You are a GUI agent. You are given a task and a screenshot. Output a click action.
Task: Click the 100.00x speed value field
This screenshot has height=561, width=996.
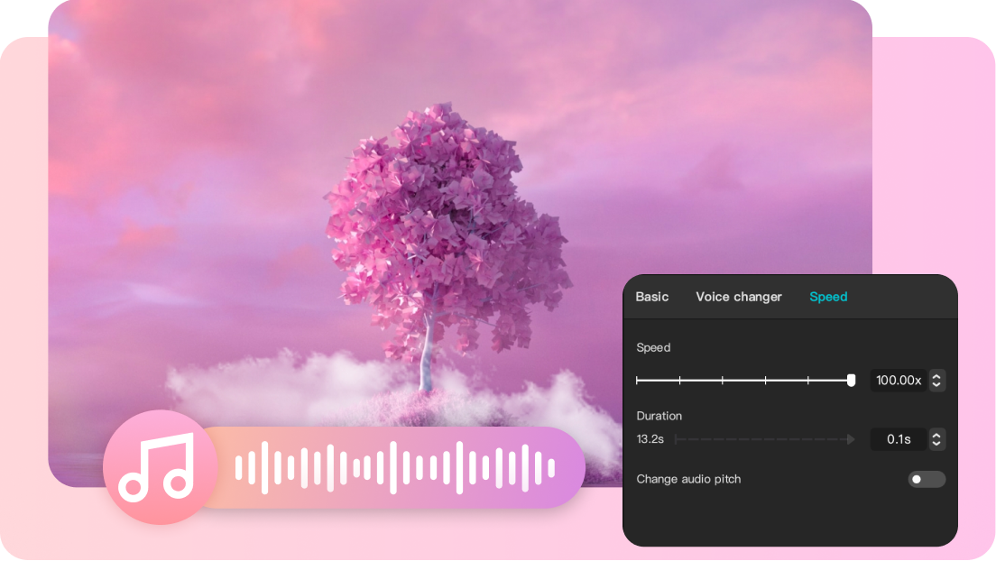click(x=898, y=381)
